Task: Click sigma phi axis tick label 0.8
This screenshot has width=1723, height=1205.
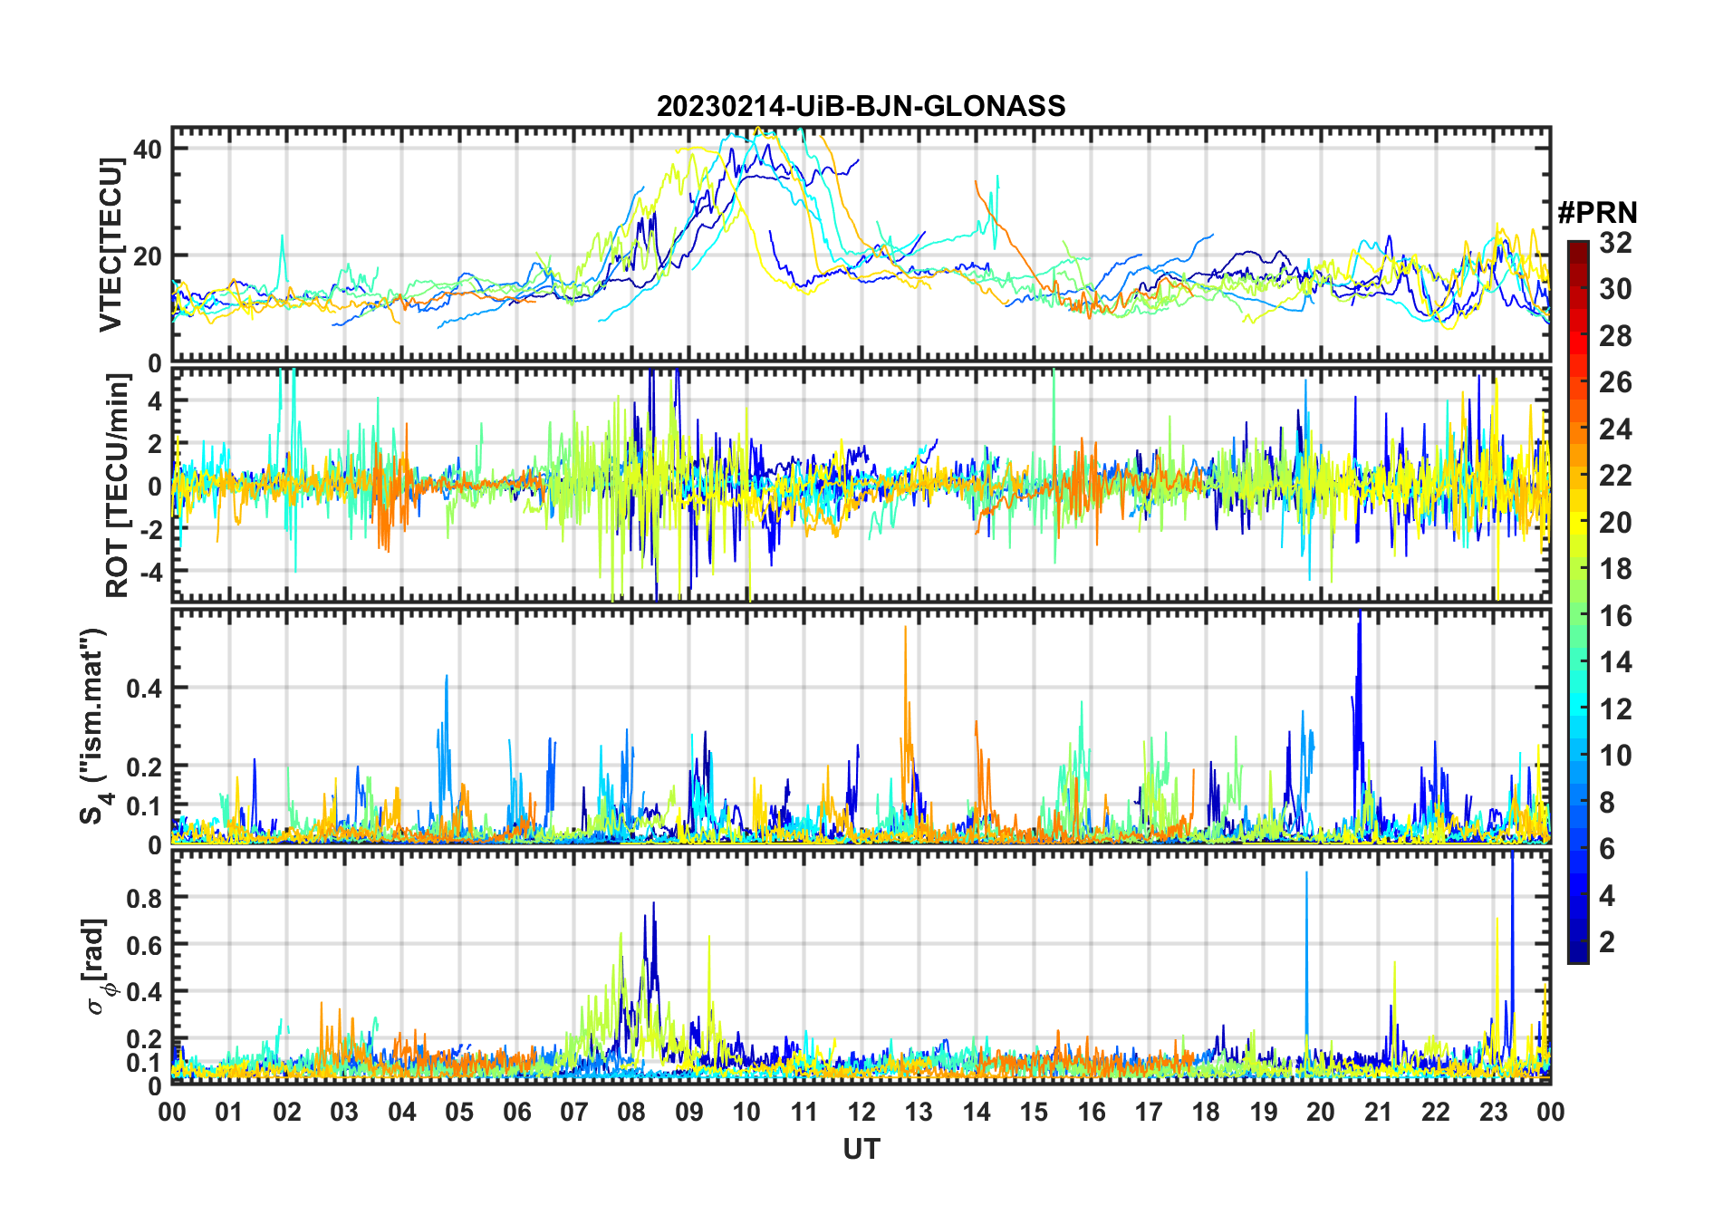Action: [145, 898]
